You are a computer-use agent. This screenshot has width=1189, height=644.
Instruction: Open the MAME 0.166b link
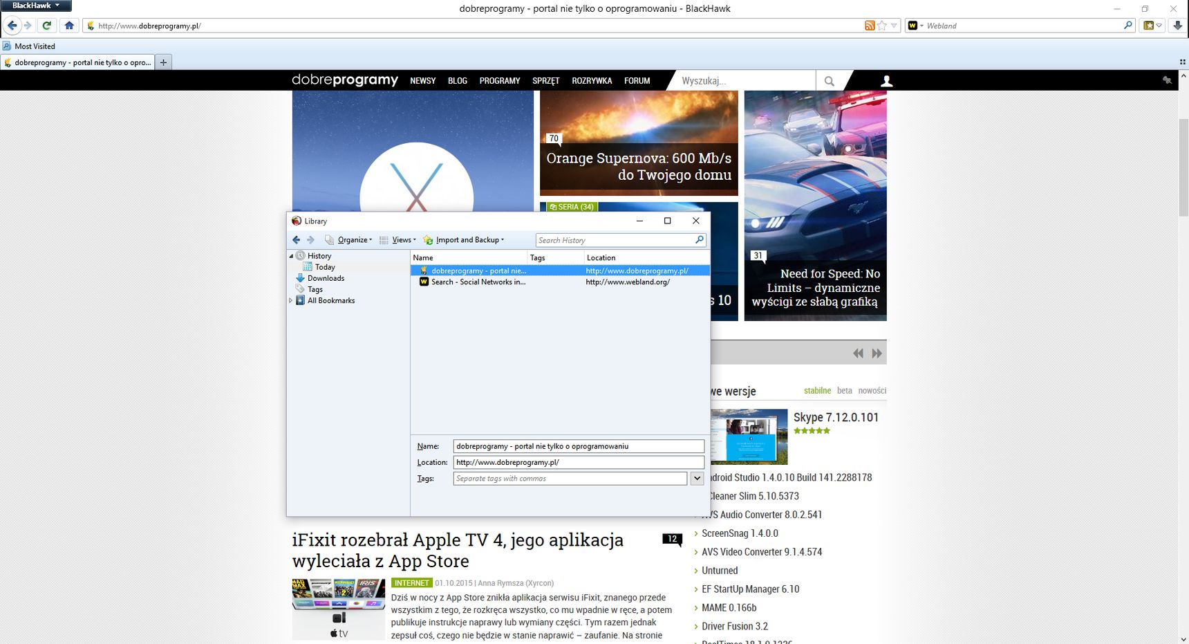click(x=729, y=608)
